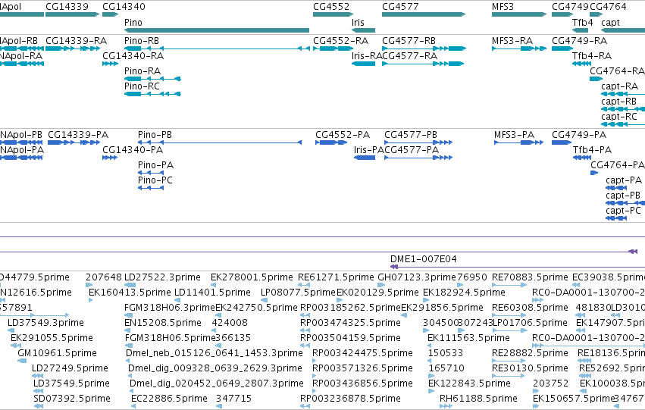Click the EK122843.5prime EST label
The height and width of the screenshot is (410, 645).
click(469, 383)
